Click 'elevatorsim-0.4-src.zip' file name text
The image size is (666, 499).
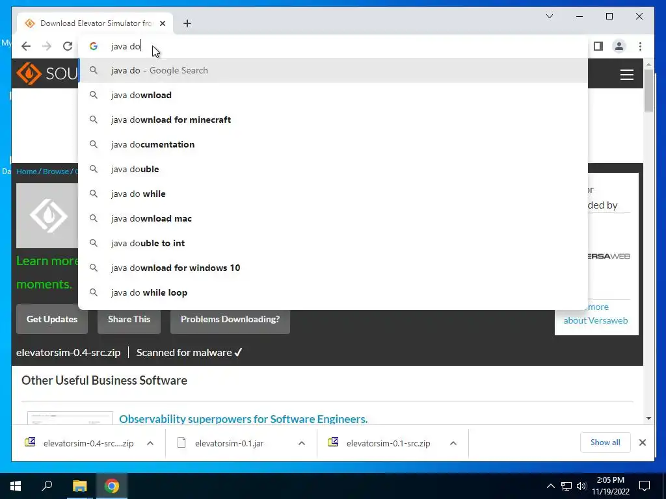pos(68,353)
